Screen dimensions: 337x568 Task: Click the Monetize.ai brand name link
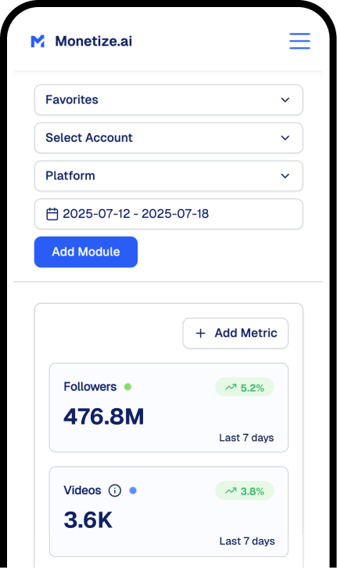[x=94, y=42]
